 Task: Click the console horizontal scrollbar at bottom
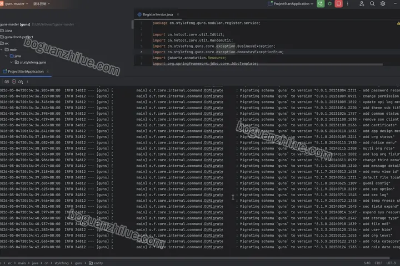pos(195,257)
